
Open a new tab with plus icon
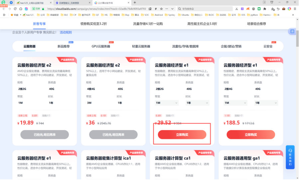(x=135, y=2)
